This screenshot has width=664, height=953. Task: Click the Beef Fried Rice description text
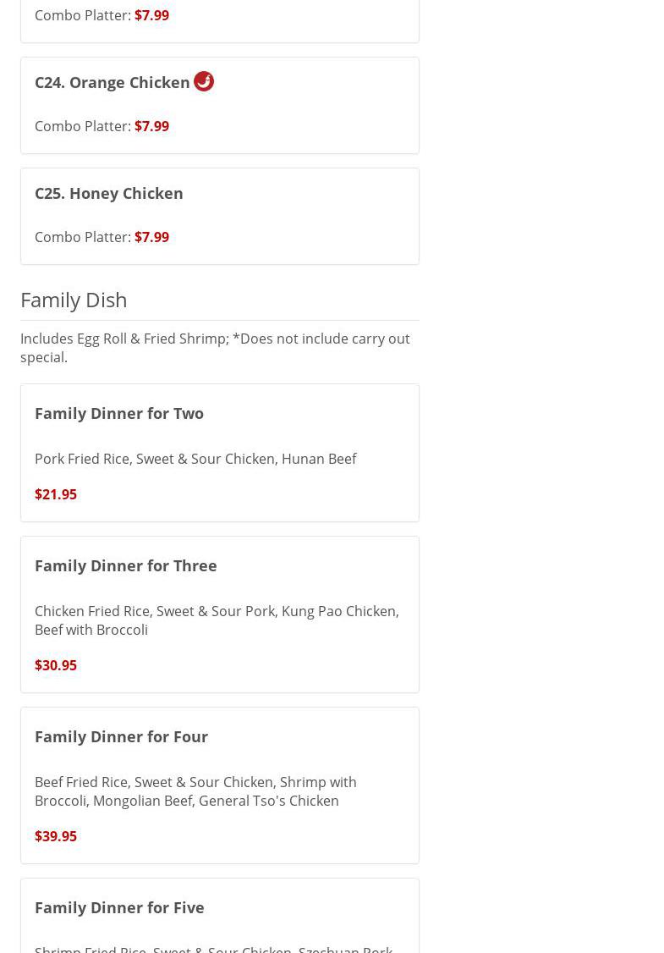point(195,791)
